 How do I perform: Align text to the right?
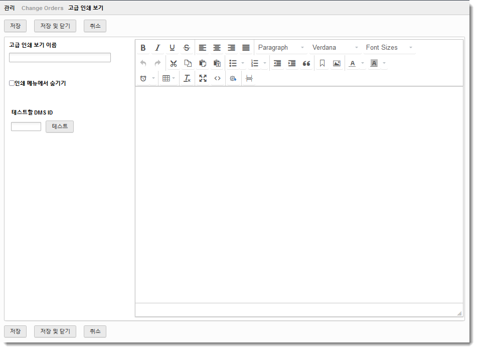coord(232,48)
